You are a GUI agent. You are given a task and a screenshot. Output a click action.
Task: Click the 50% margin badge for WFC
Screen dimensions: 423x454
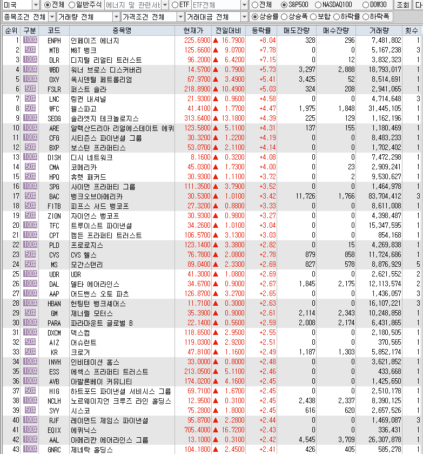(x=30, y=108)
